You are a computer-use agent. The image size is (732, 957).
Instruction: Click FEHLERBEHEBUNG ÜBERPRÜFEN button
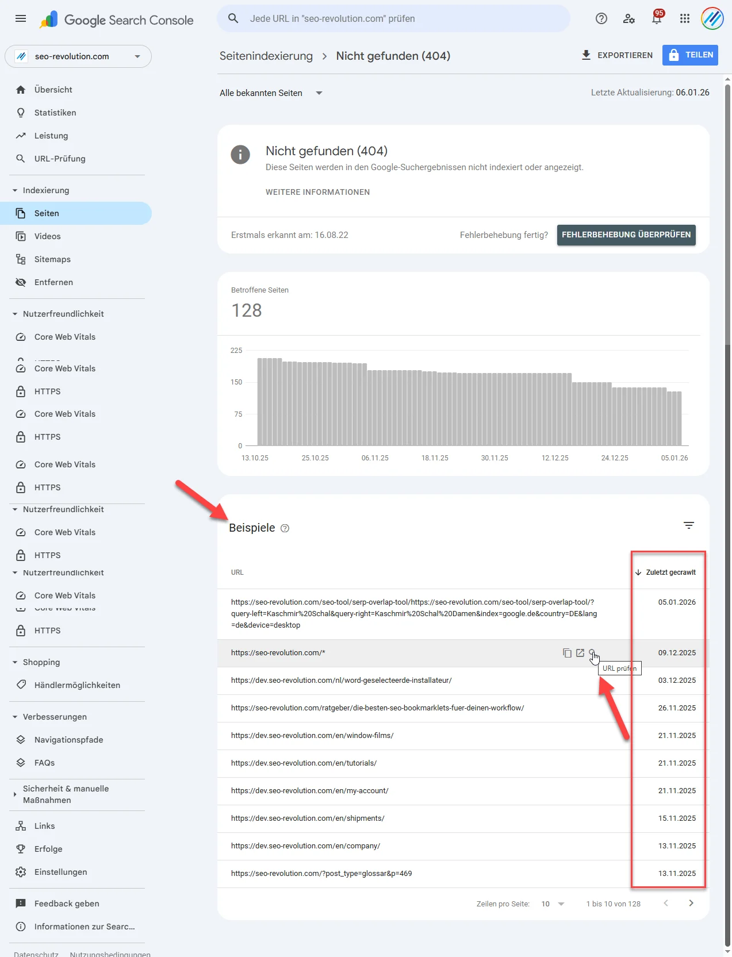626,235
